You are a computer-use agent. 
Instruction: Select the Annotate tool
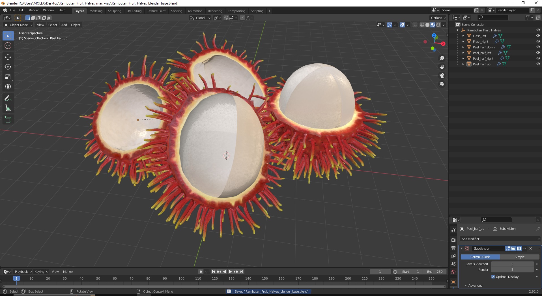coord(8,98)
